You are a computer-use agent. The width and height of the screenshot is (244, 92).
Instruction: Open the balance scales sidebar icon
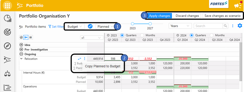pos(7,73)
